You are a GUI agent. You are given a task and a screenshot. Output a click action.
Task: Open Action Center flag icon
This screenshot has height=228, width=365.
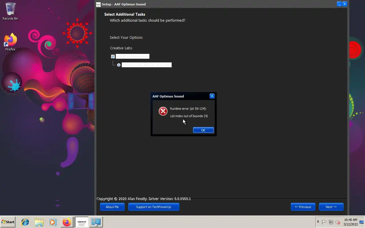click(324, 222)
